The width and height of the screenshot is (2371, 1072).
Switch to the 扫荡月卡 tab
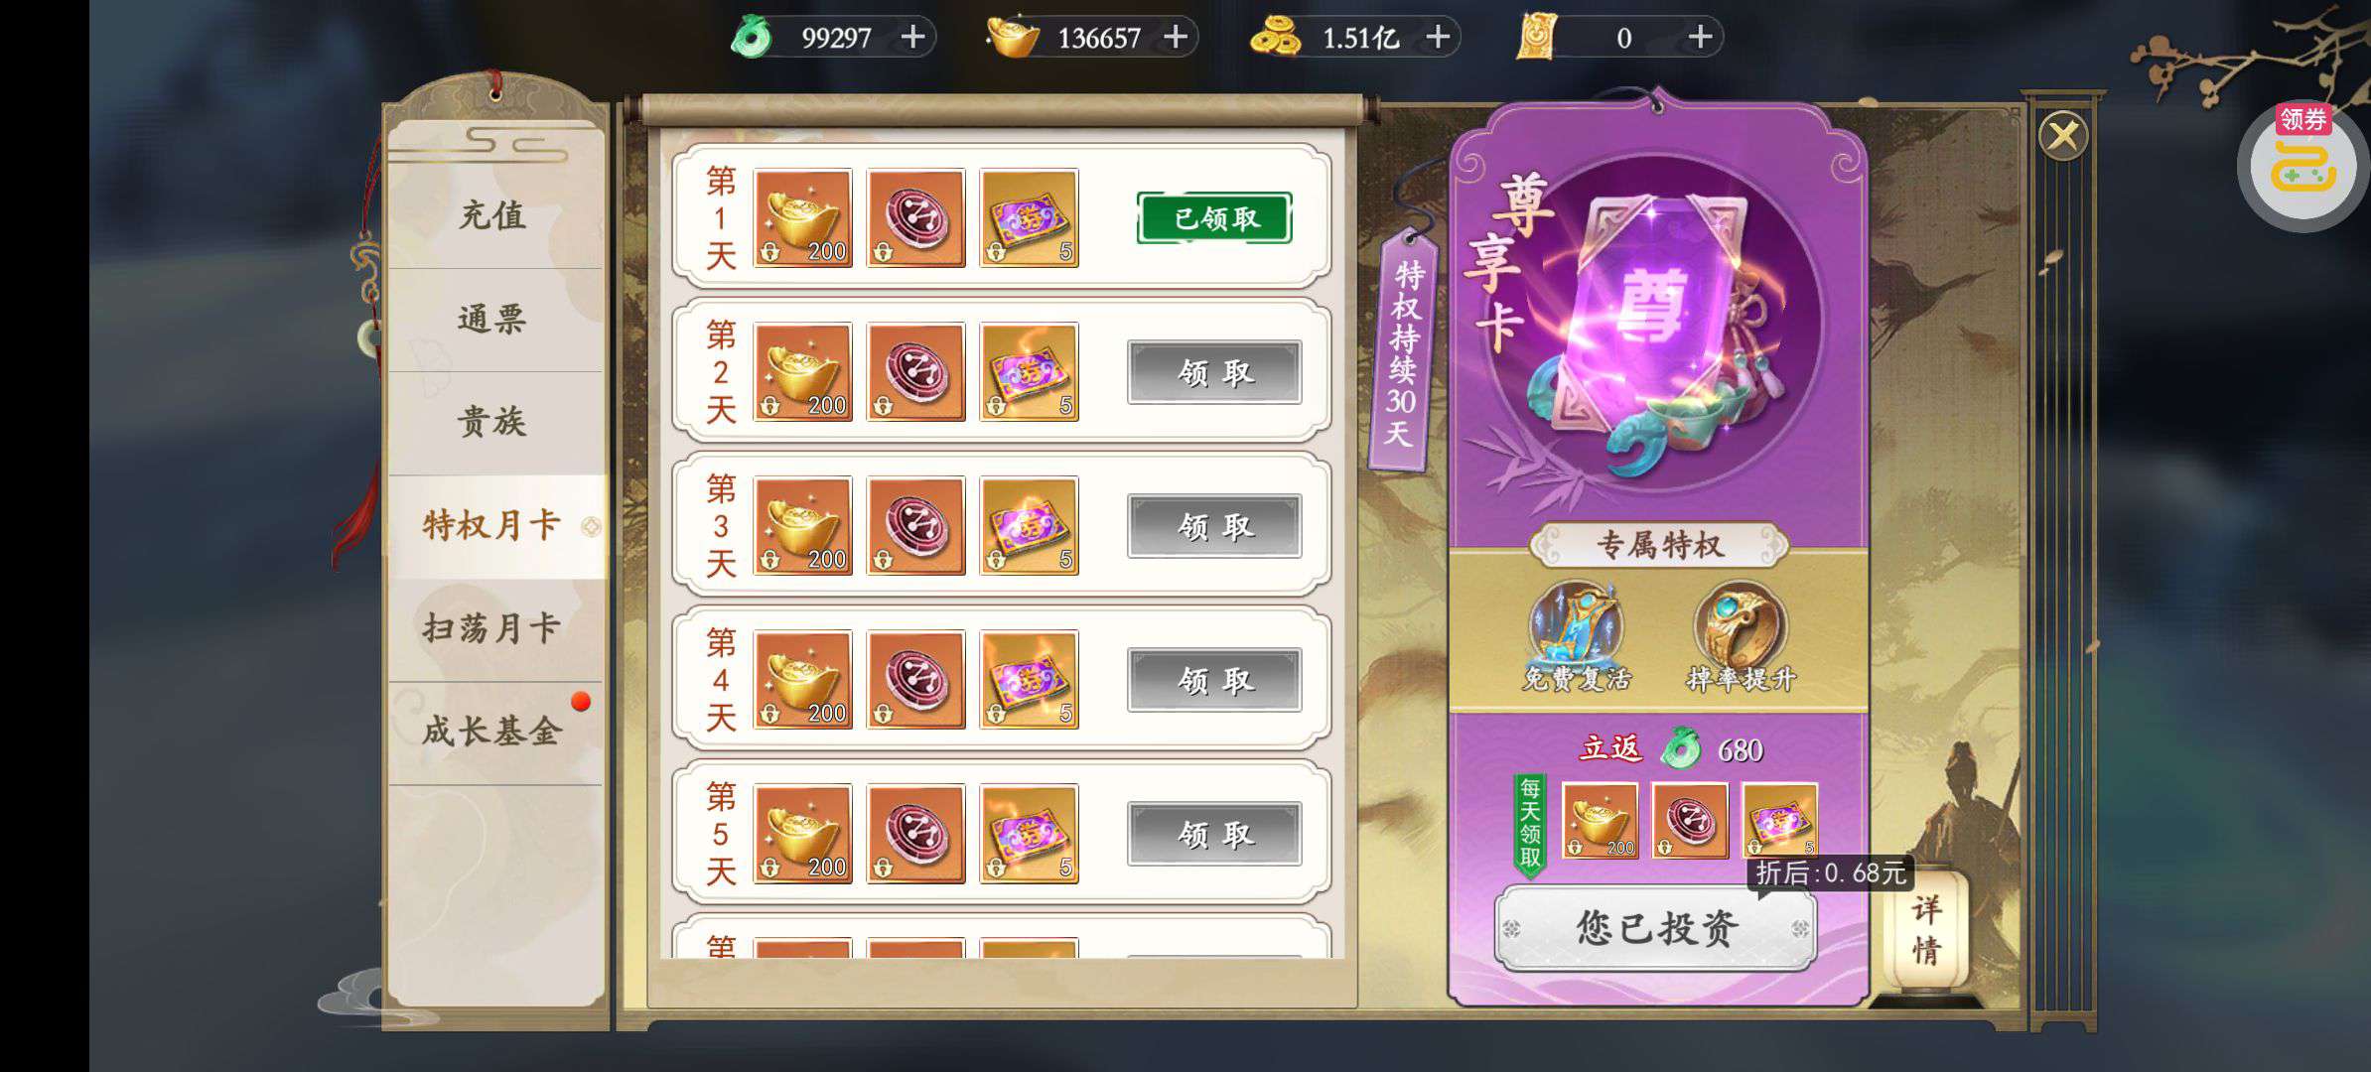click(493, 629)
